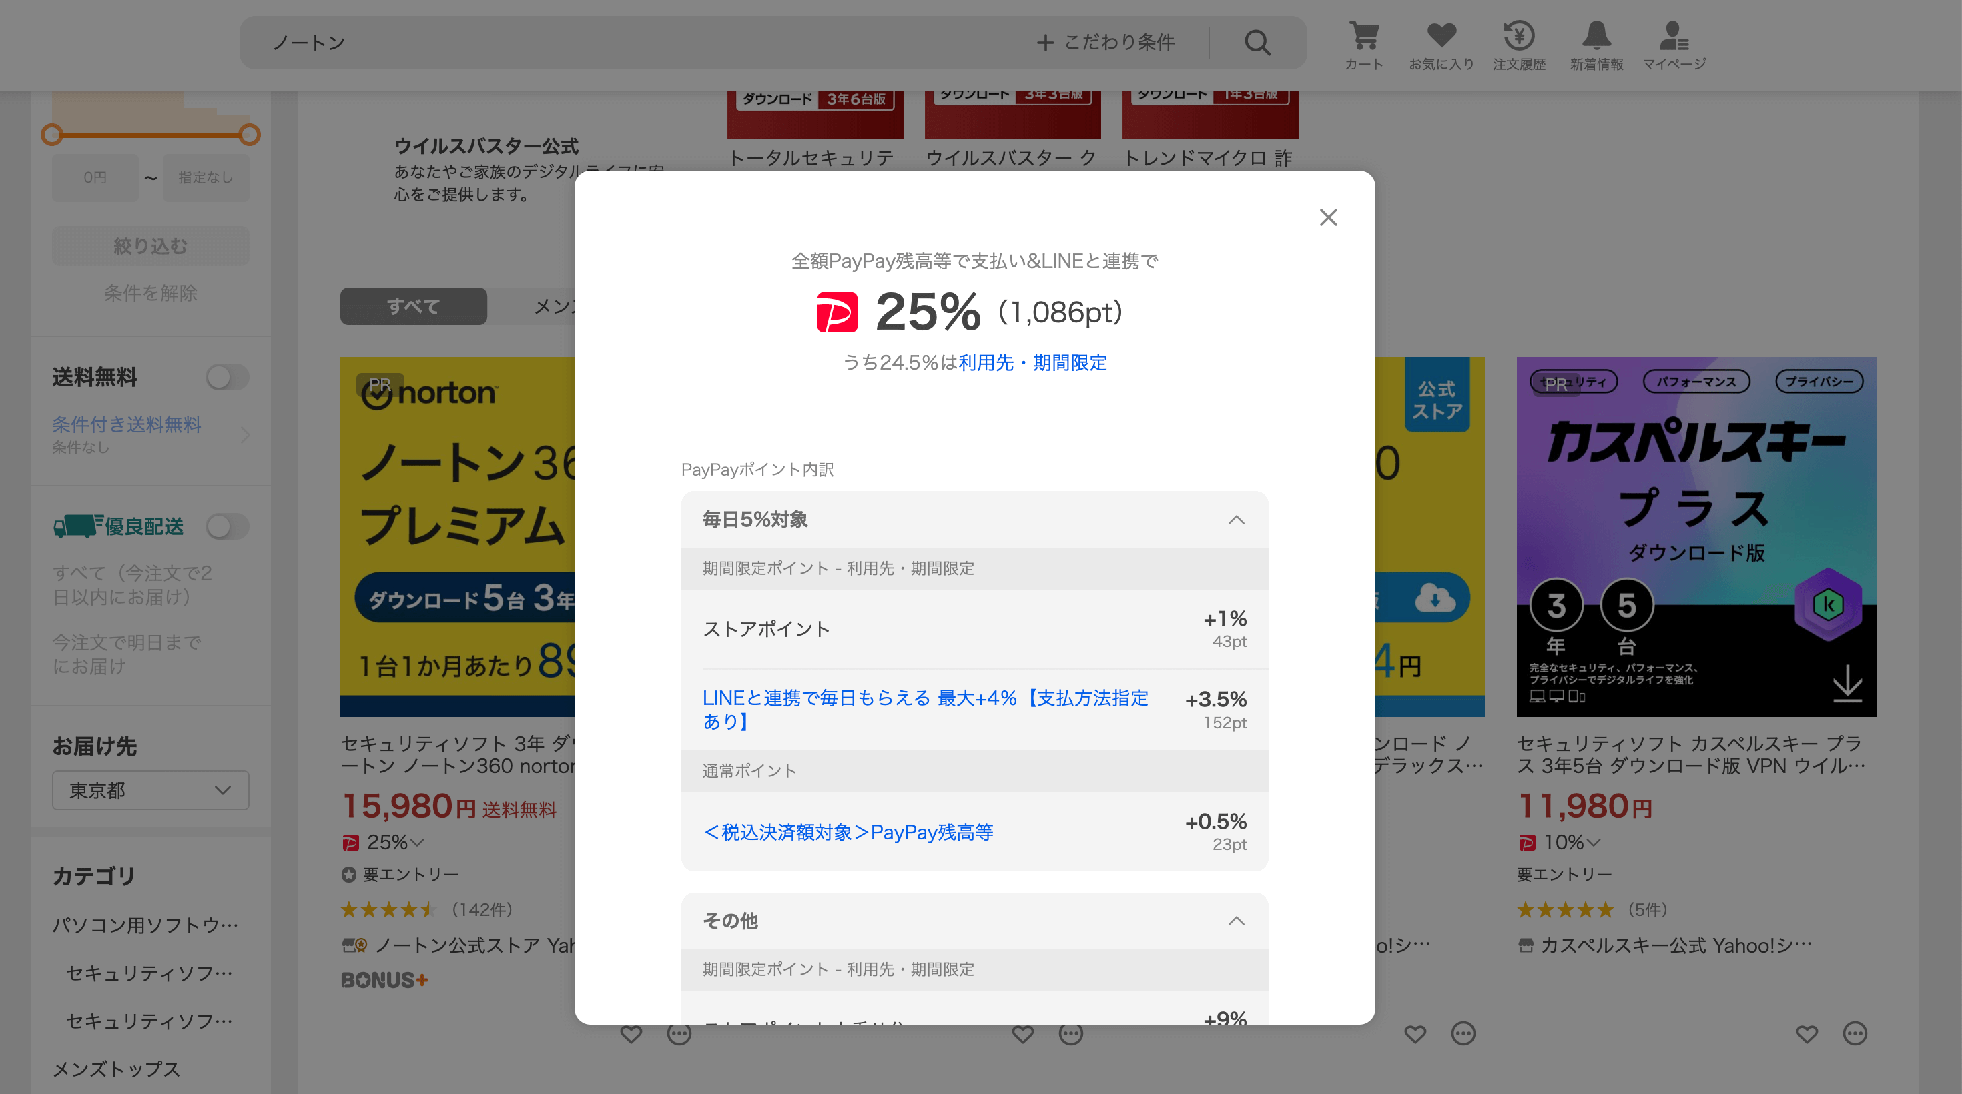Open メンズトップス category
The image size is (1962, 1094).
click(x=117, y=1069)
